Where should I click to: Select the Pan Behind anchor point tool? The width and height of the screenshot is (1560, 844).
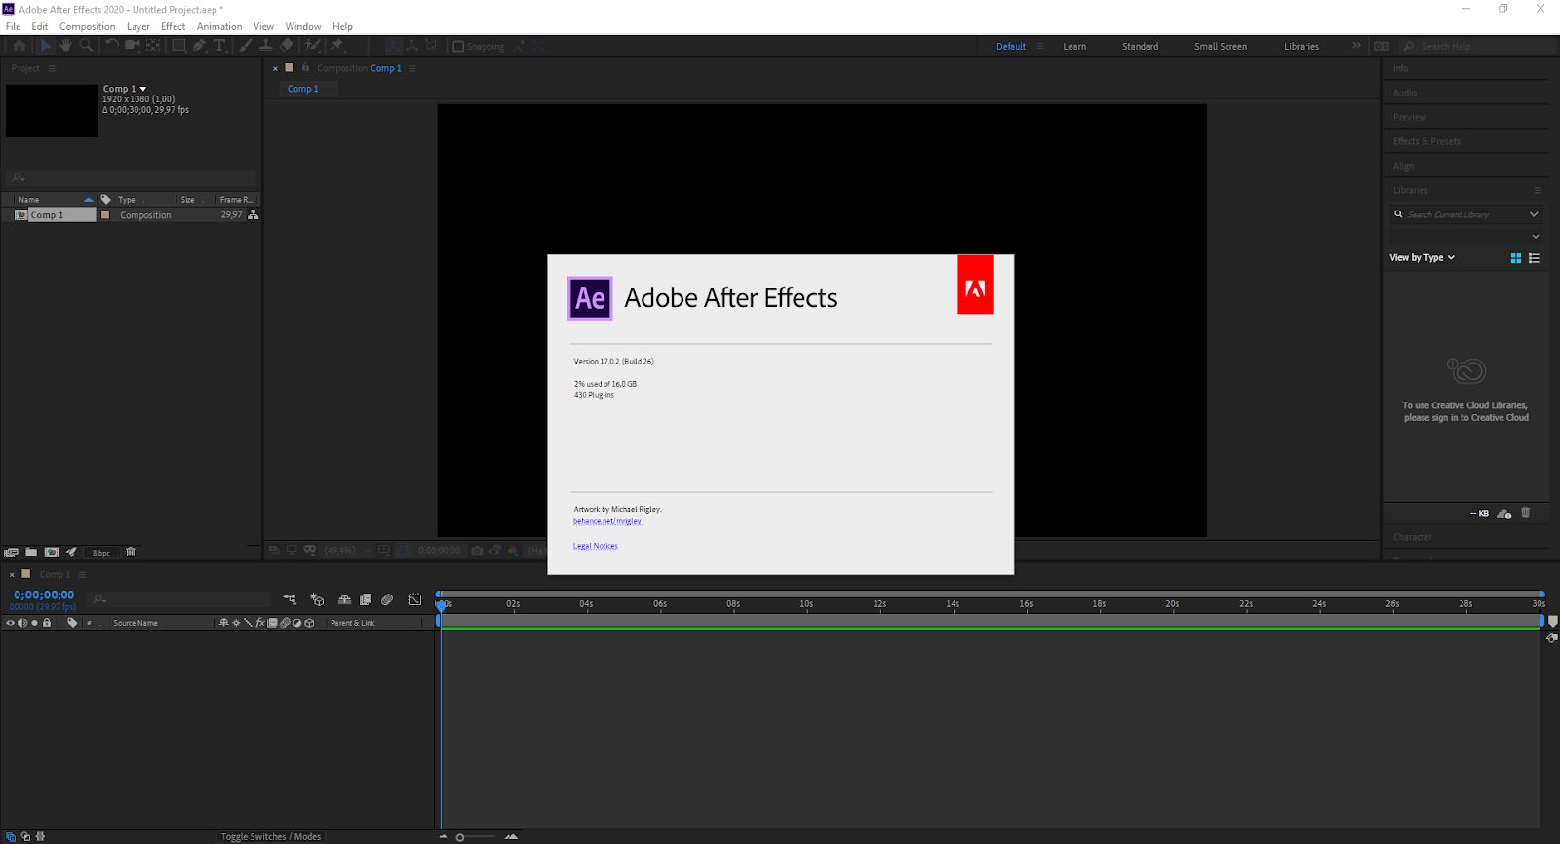153,45
